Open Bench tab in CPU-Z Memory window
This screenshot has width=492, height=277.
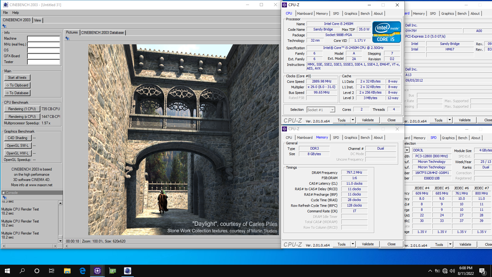coord(365,138)
